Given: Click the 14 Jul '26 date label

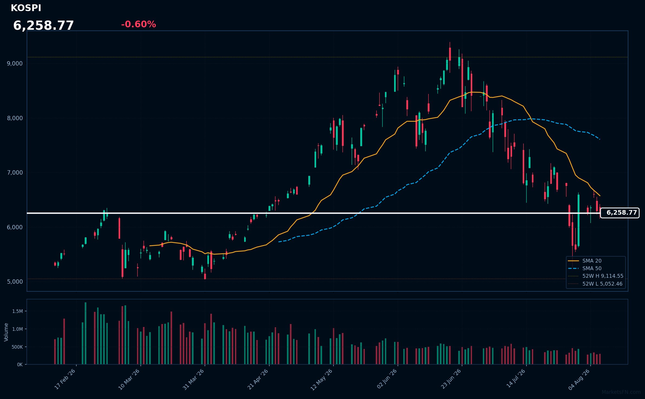Looking at the screenshot, I should click(x=516, y=378).
